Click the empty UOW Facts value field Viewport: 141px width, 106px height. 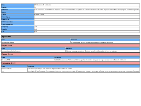point(87,19)
